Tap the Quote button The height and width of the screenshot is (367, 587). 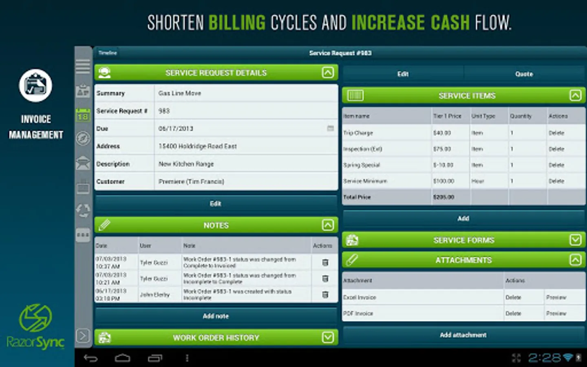[x=524, y=74]
